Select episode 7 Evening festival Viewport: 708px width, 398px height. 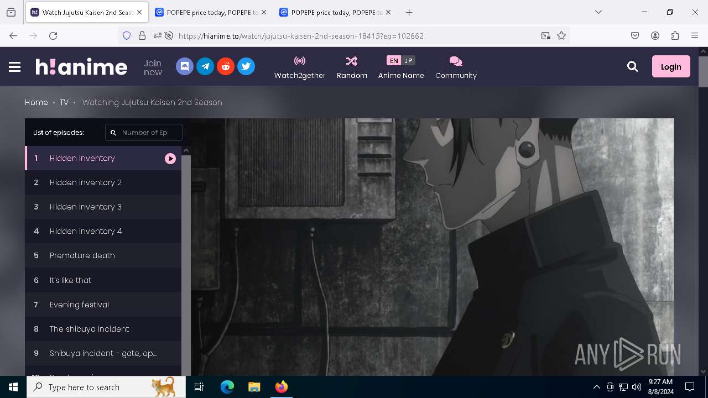click(x=103, y=305)
